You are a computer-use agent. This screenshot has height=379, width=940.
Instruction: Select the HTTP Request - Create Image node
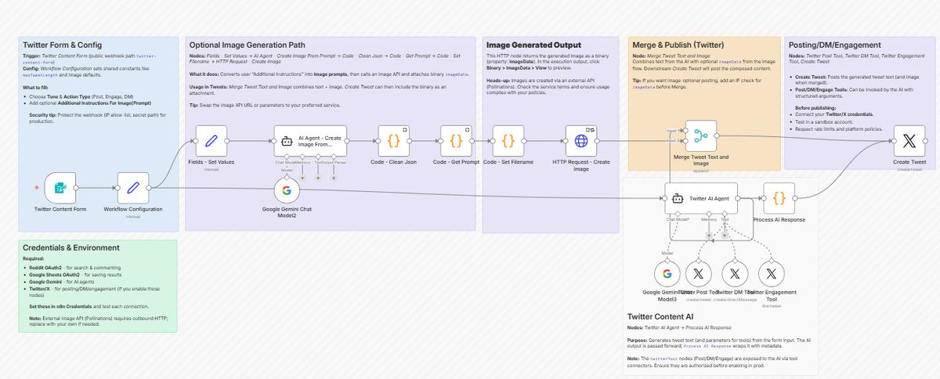580,141
